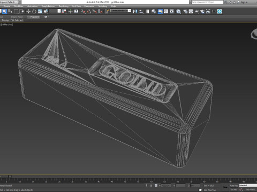The image size is (257, 192).
Task: Toggle Spinner Snap
Action: point(100,11)
